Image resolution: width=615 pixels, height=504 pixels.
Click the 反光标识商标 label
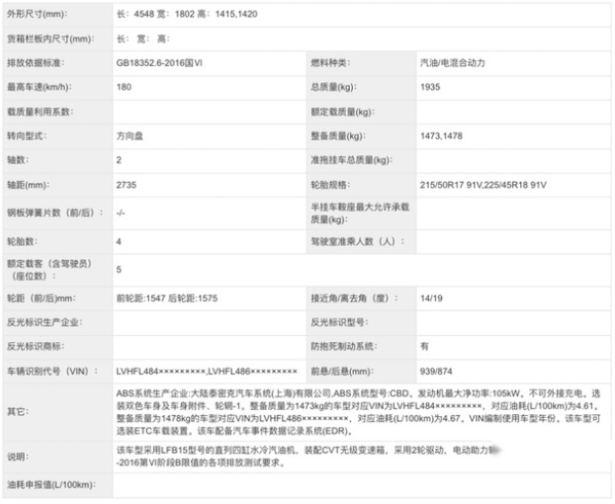coord(36,346)
